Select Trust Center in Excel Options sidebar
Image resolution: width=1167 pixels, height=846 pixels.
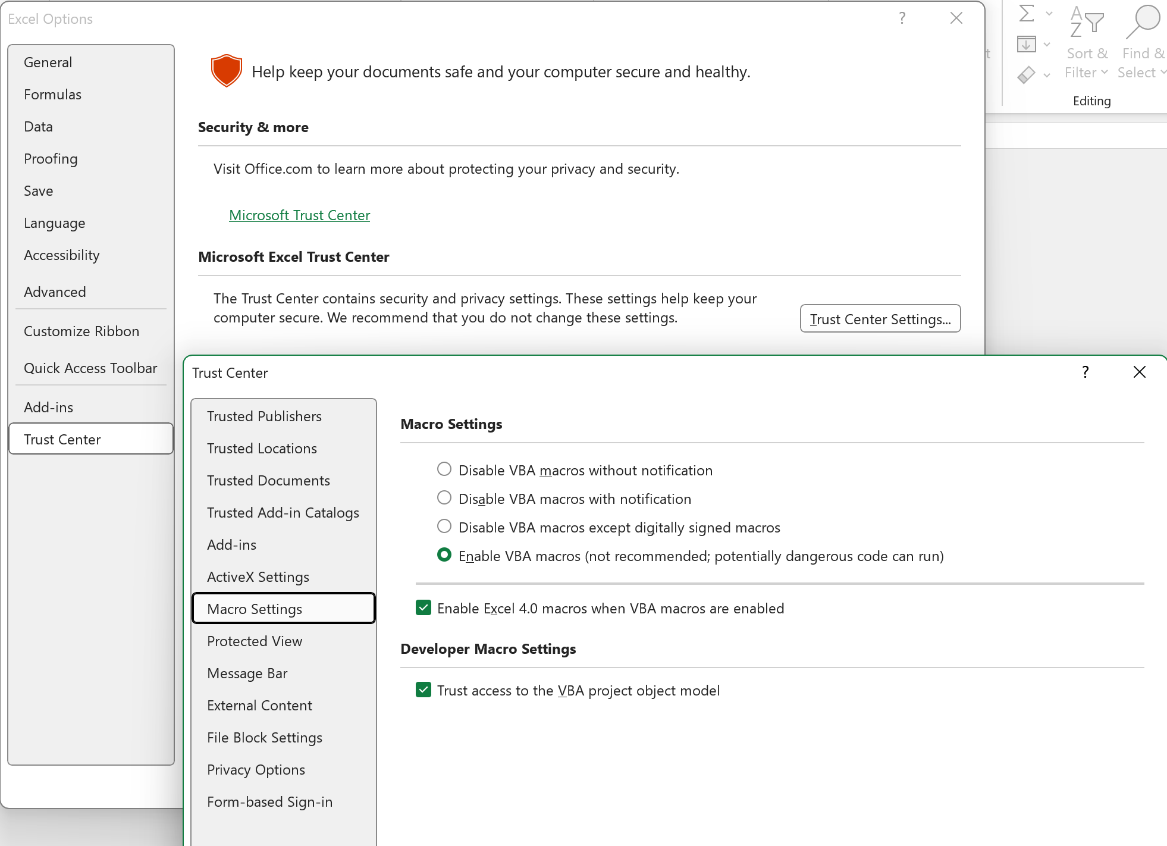coord(91,440)
